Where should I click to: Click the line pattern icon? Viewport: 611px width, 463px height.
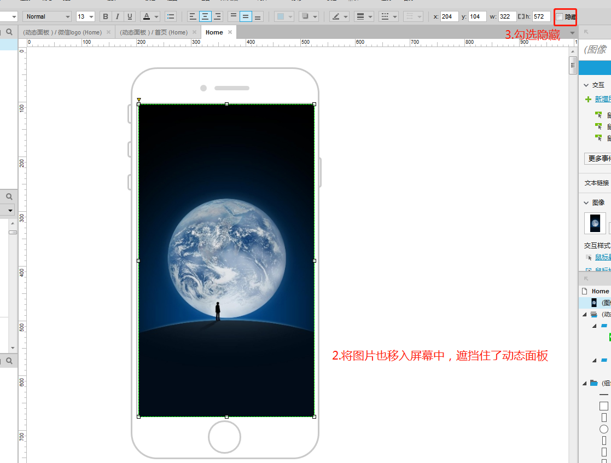click(385, 16)
